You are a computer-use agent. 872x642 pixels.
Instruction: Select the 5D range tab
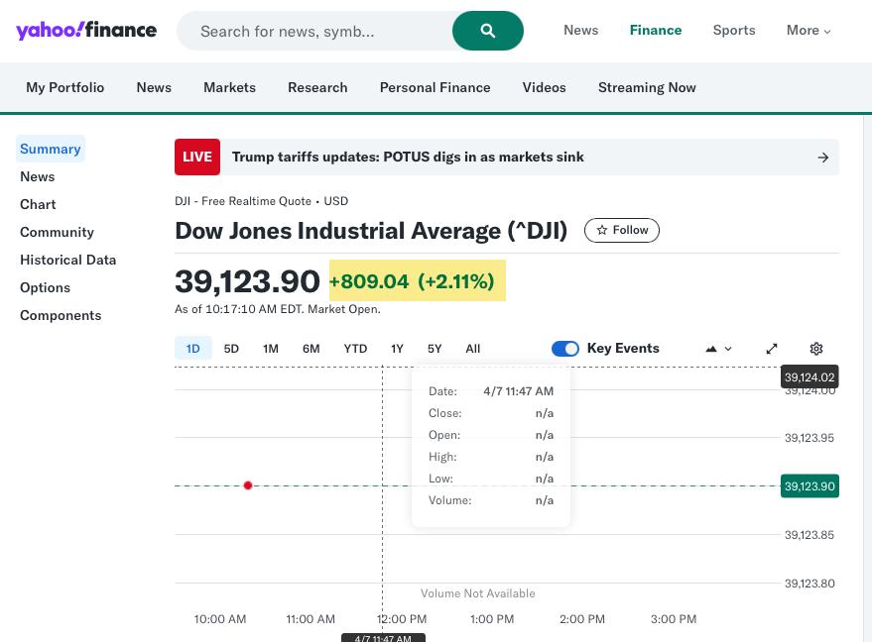click(231, 349)
